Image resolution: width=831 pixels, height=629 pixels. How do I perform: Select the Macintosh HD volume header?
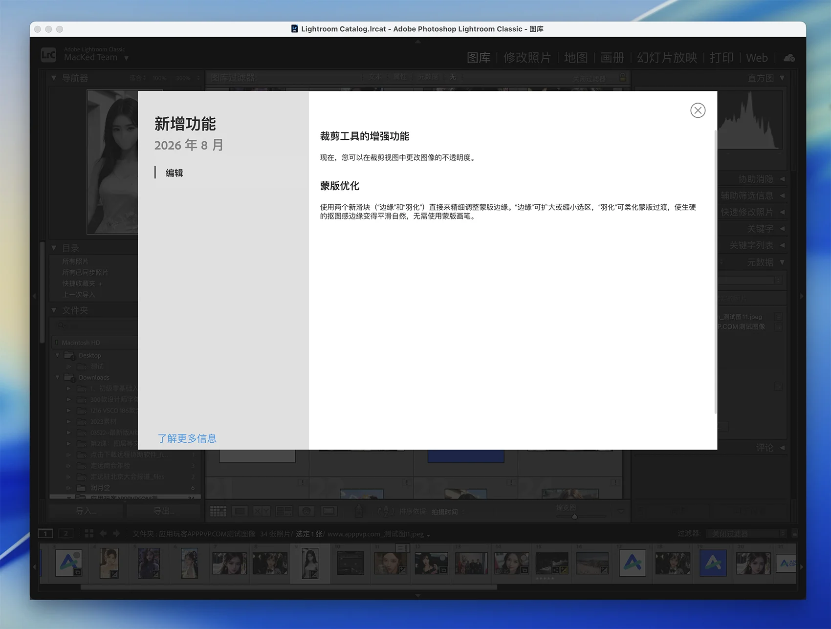pyautogui.click(x=94, y=343)
